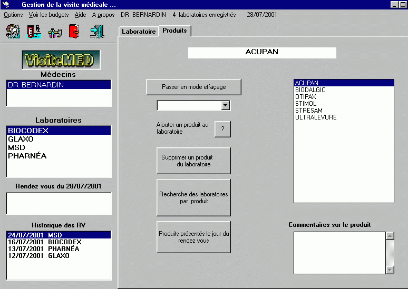Select MSD in the Laboratoires list
Image resolution: width=408 pixels, height=289 pixels.
tap(59, 147)
